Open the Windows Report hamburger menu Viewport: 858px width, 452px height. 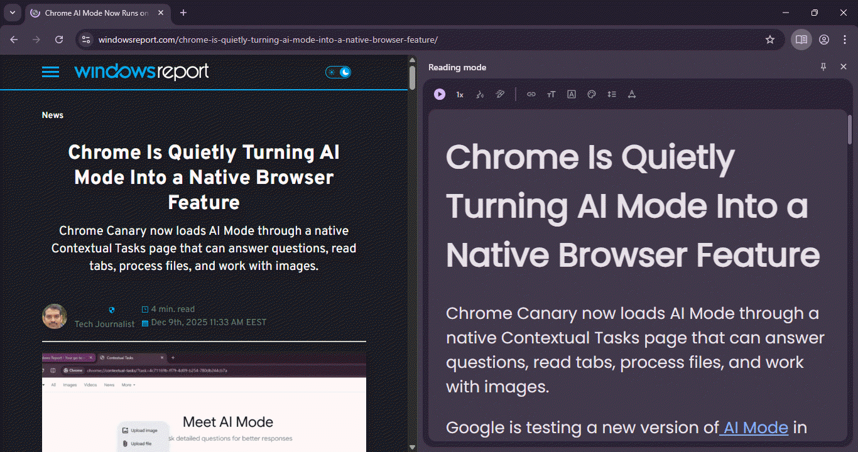(50, 72)
